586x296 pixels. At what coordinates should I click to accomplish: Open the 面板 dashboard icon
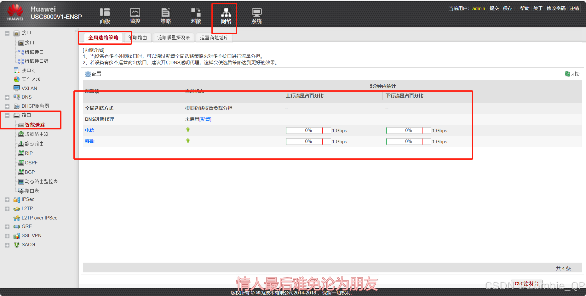click(105, 12)
